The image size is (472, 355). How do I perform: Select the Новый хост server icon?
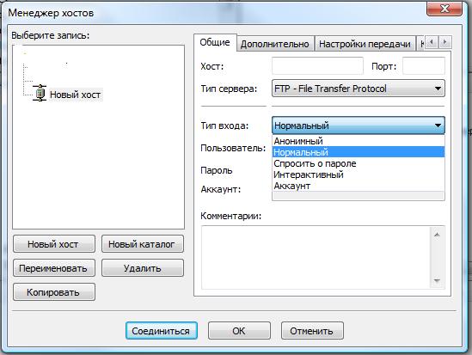[40, 94]
